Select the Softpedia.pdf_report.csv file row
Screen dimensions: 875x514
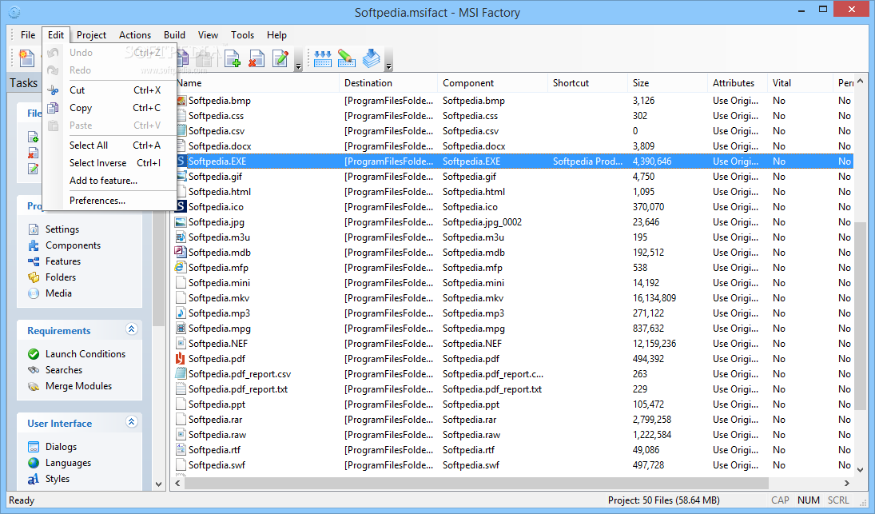[512, 374]
